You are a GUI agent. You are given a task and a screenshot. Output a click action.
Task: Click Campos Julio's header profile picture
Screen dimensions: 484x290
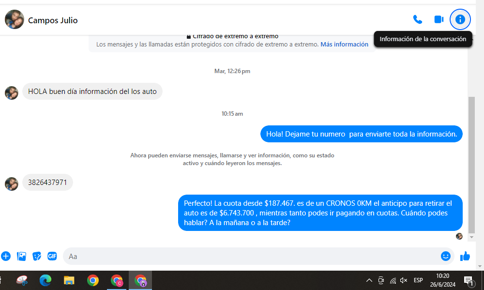pos(15,20)
